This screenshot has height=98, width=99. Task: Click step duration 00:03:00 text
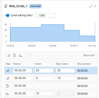(82, 86)
